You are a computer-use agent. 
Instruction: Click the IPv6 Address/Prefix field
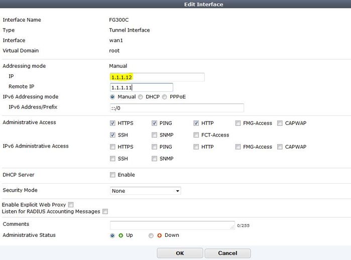coord(177,108)
